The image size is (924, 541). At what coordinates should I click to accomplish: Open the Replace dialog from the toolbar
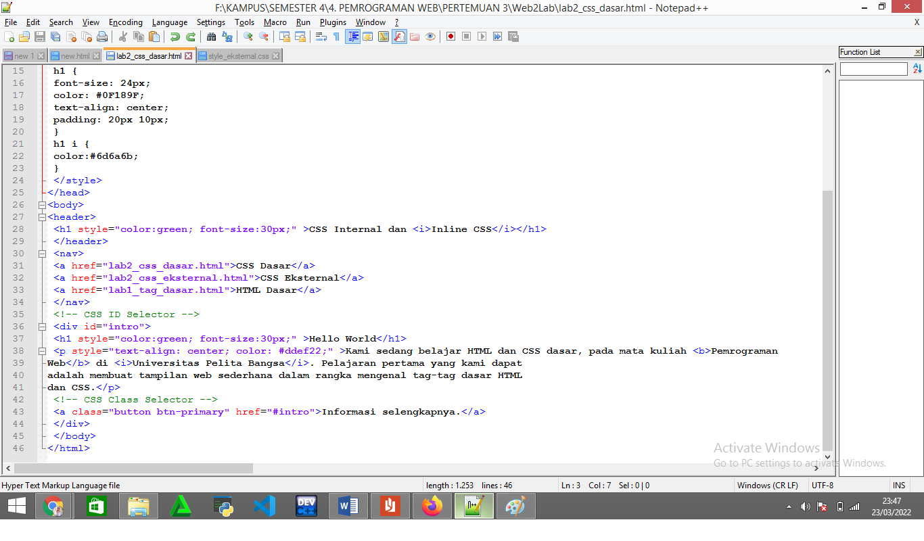pyautogui.click(x=227, y=36)
